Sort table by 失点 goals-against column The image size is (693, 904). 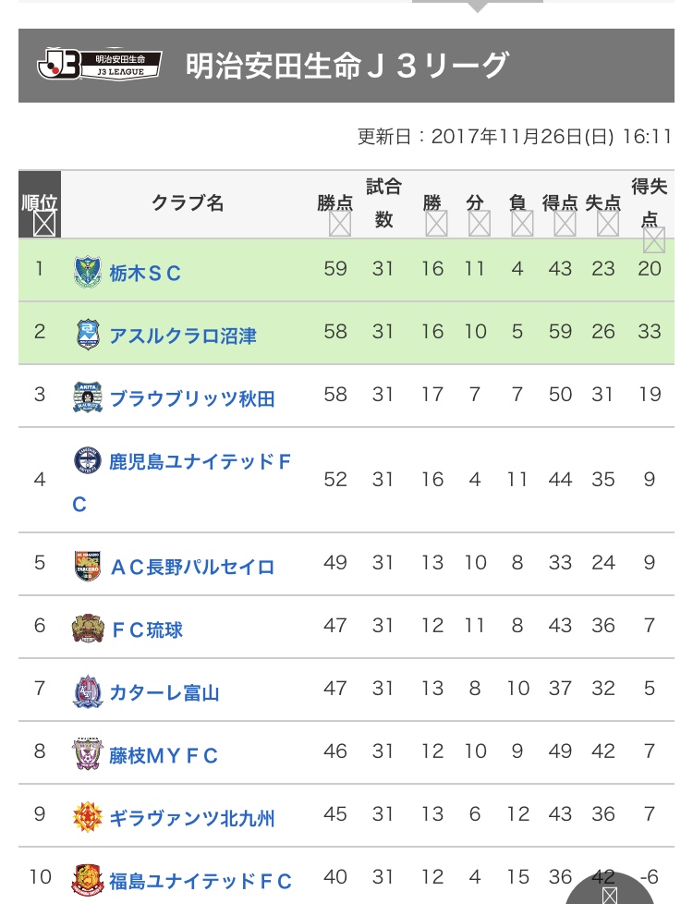608,223
